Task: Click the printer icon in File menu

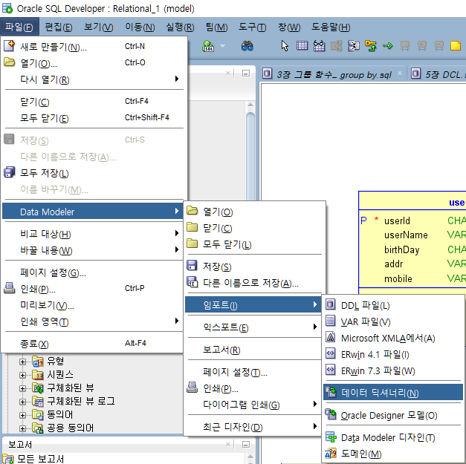Action: pyautogui.click(x=9, y=288)
